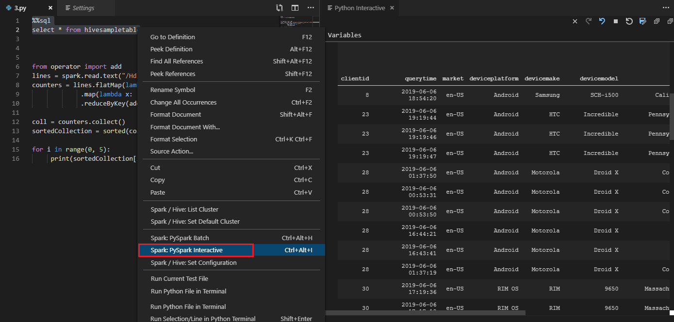Click the synchronize changes icon above the editor

pos(279,8)
